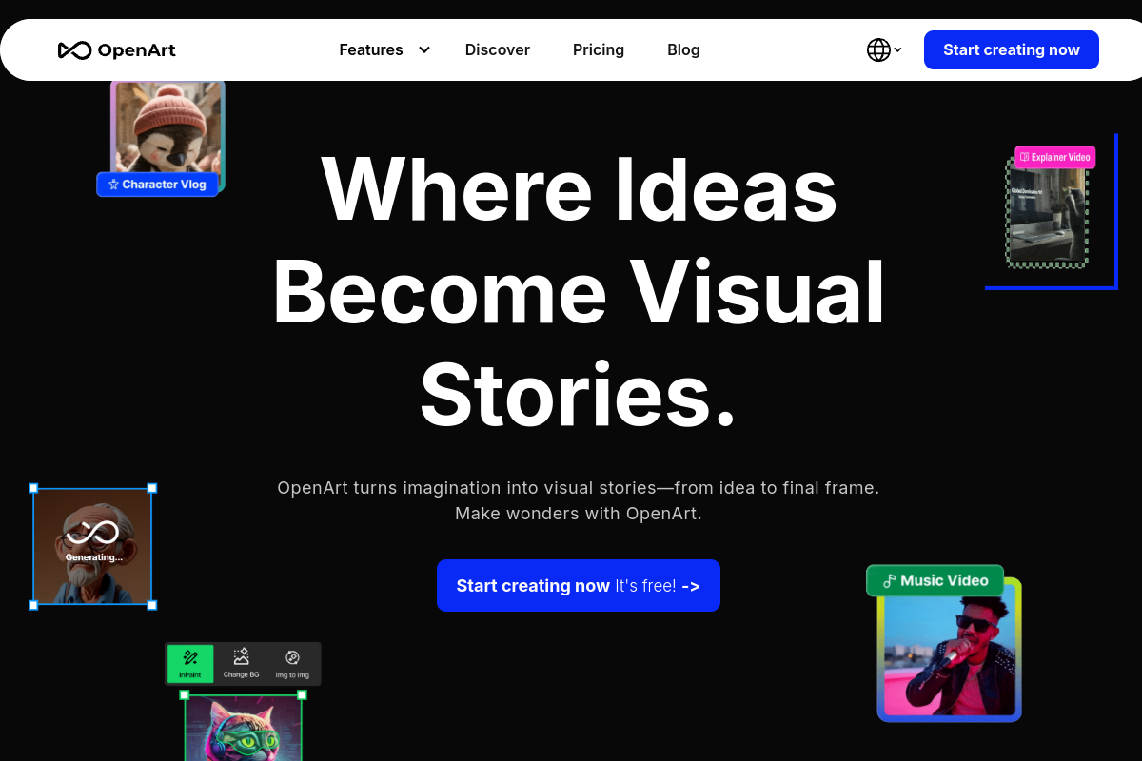Viewport: 1142px width, 761px height.
Task: Click the Explainer Video badge
Action: pos(1054,157)
